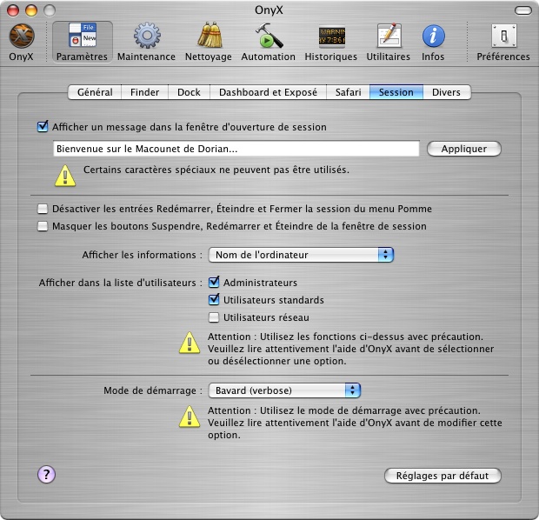Click the purple help question mark
Viewport: 539px width, 520px height.
pyautogui.click(x=47, y=474)
